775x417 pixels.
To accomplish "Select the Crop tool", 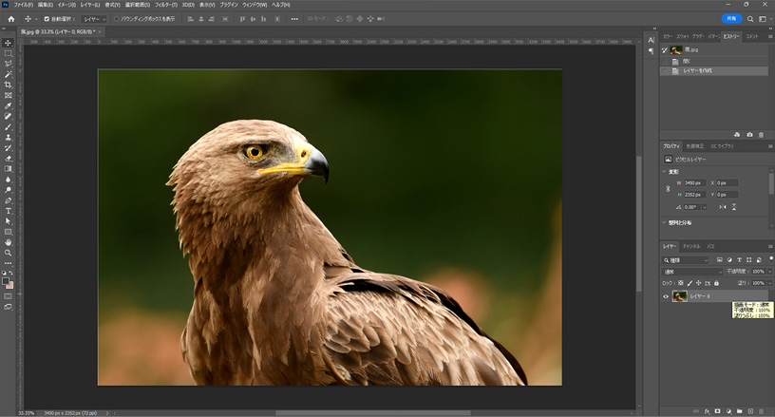I will (x=8, y=85).
